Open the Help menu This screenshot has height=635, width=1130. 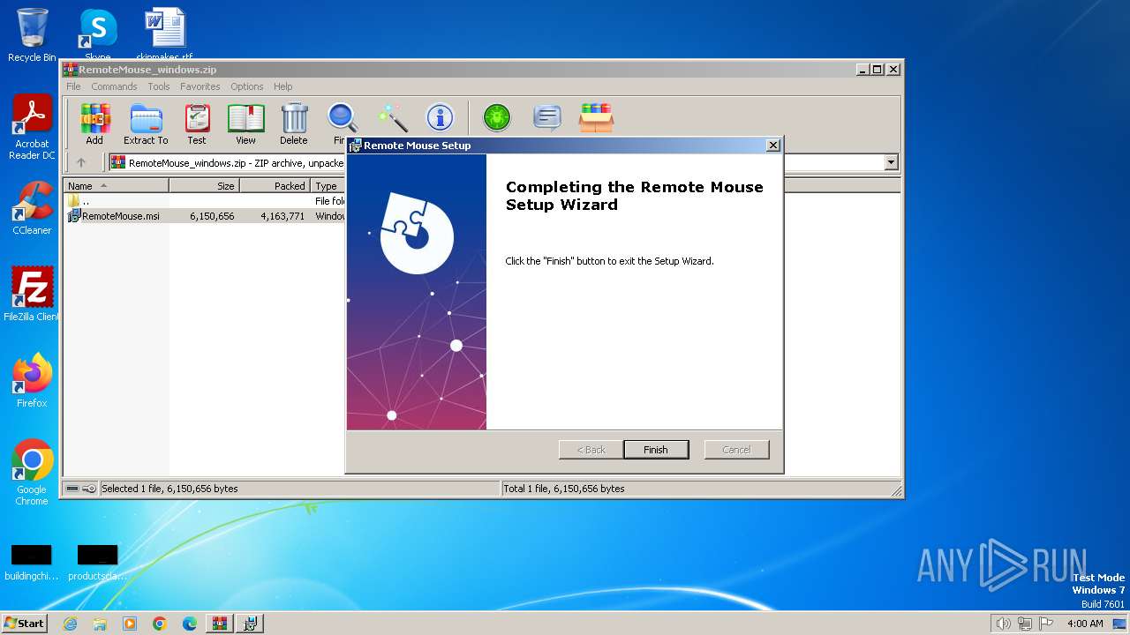tap(282, 86)
